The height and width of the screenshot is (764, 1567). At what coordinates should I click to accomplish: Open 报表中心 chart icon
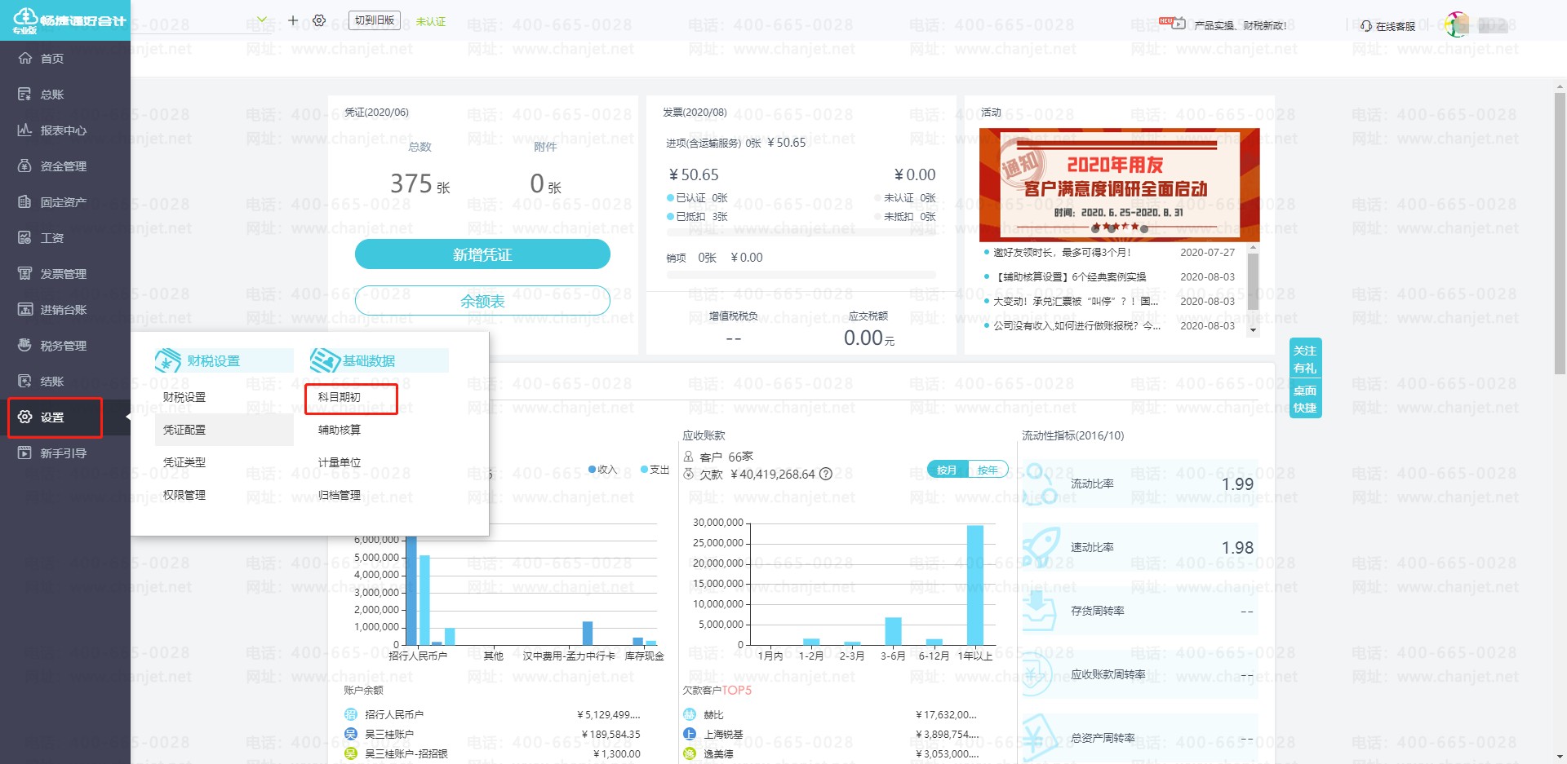click(x=24, y=130)
